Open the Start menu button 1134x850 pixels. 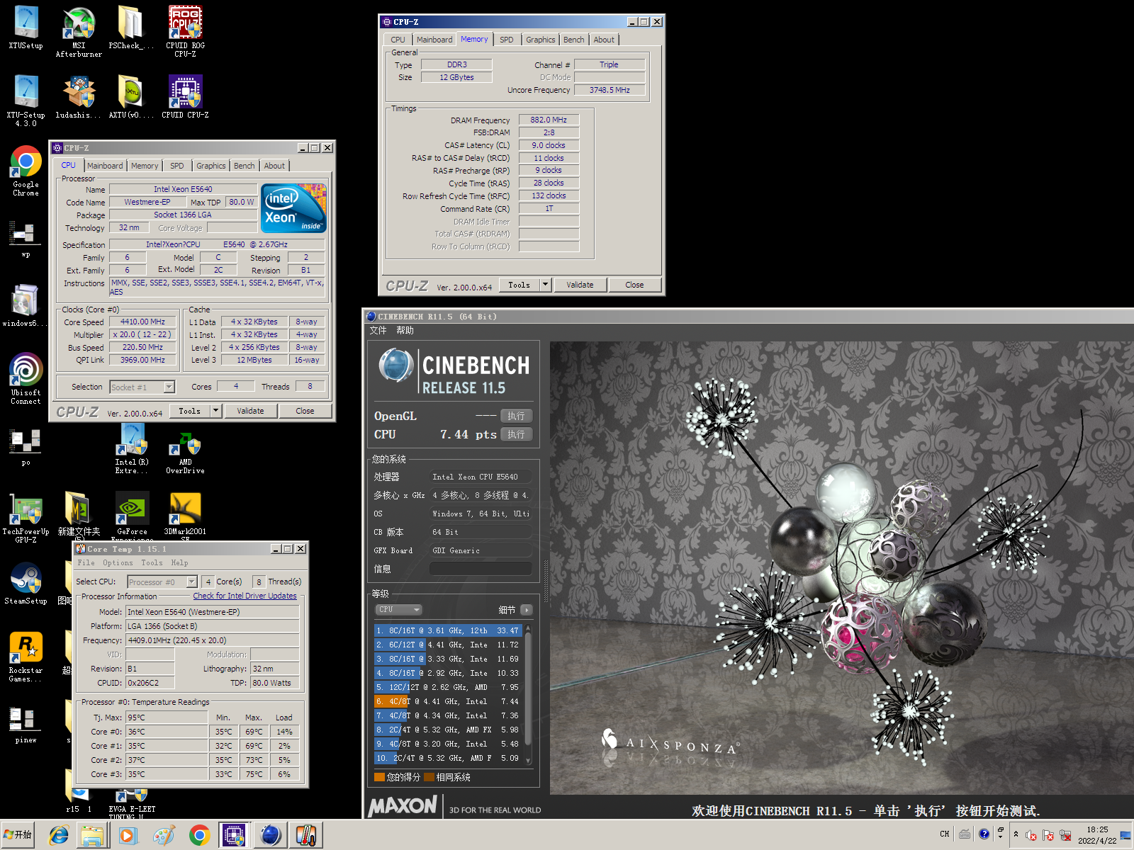[17, 835]
